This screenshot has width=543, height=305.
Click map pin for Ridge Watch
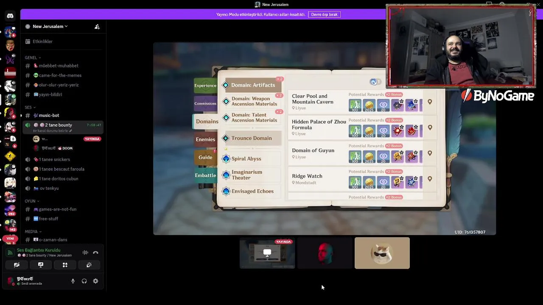430,179
